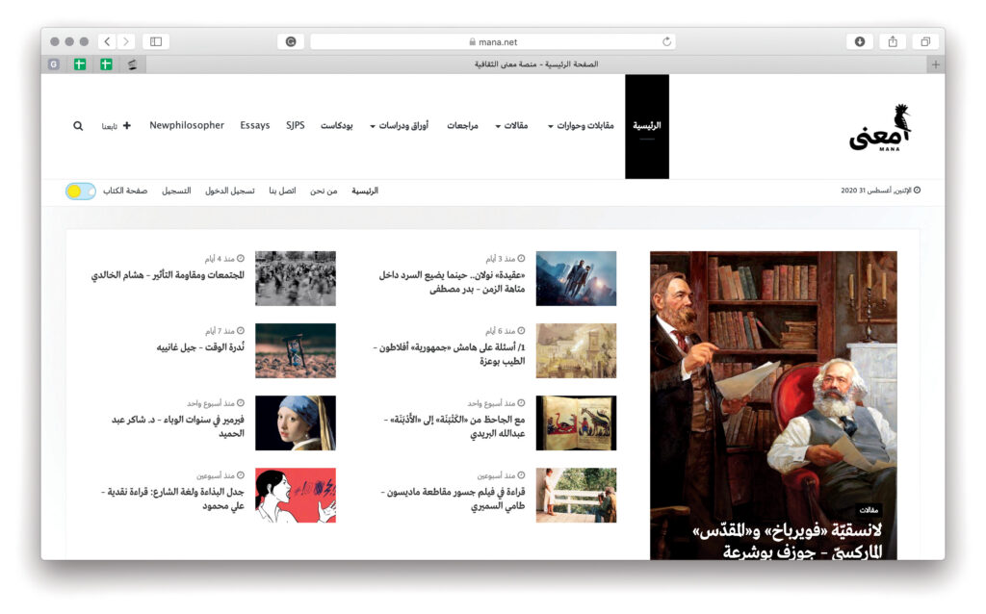The height and width of the screenshot is (614, 986).
Task: Go back with the Safari back arrow
Action: (107, 41)
